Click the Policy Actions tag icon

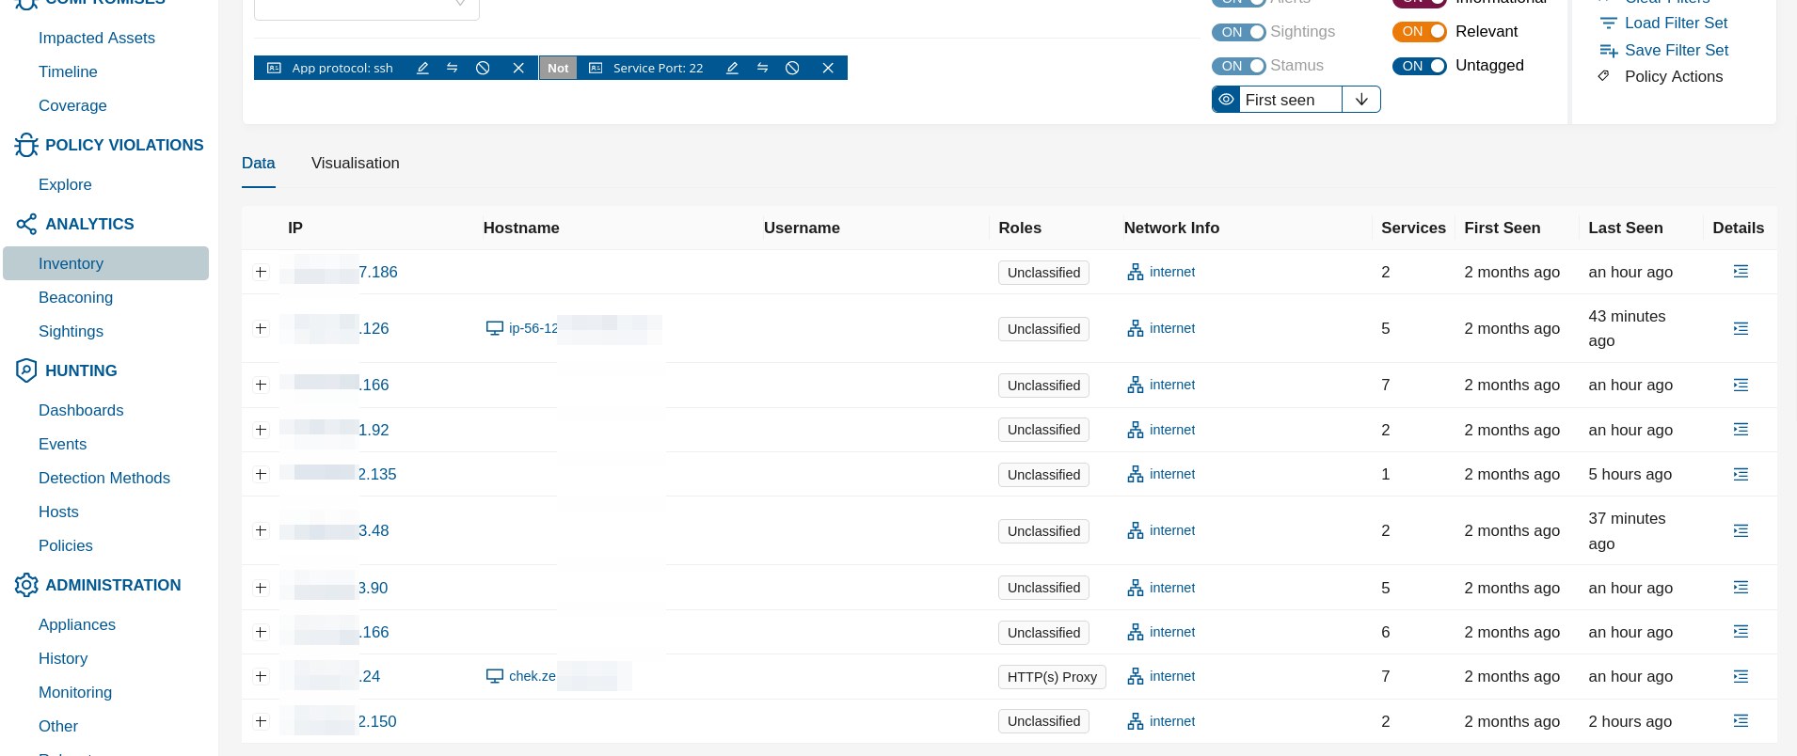1604,76
